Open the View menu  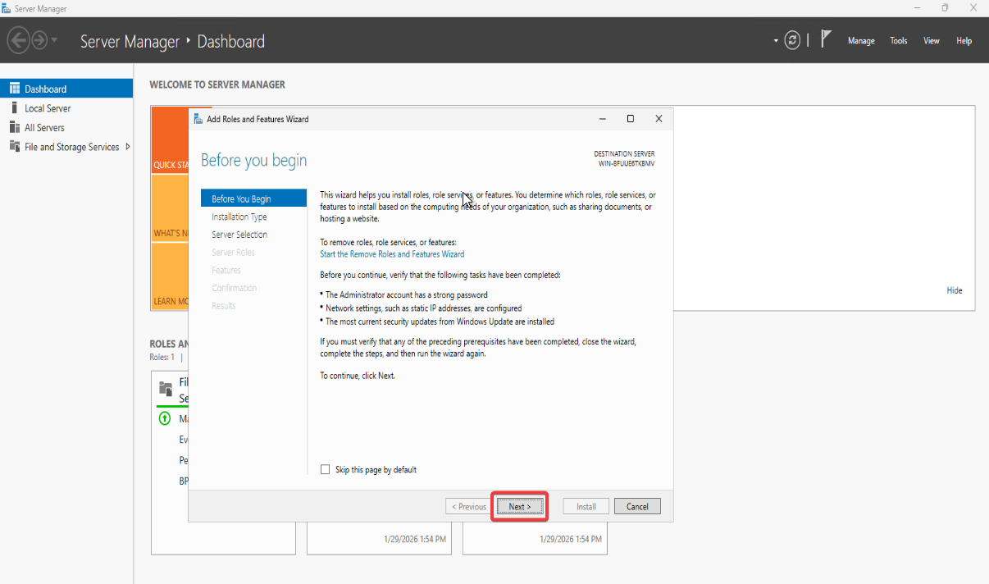click(x=932, y=41)
